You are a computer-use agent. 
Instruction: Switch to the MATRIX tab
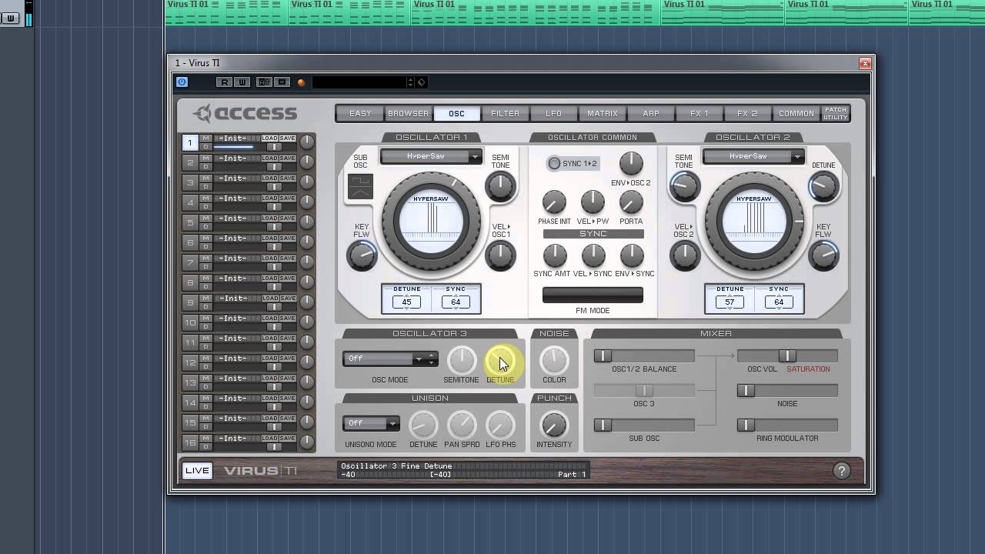603,114
